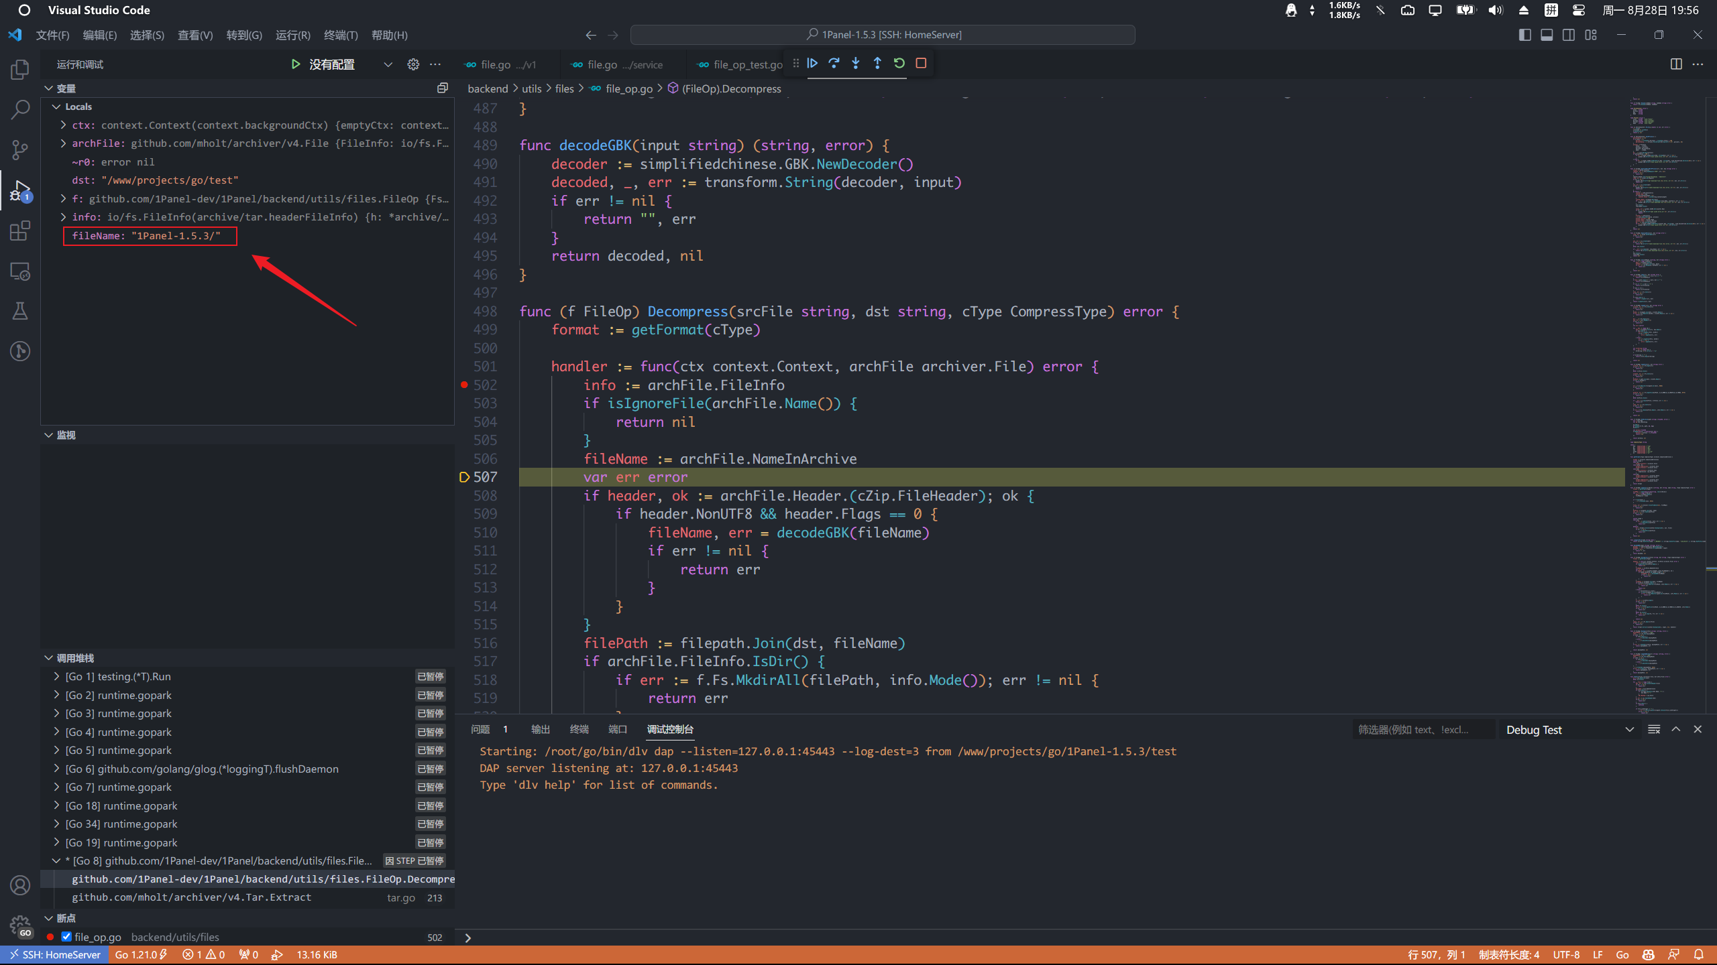Switch to the file_op_test.go tab
Screen dimensions: 1717x965
coord(746,64)
